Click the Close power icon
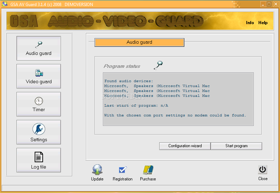This screenshot has height=193, width=280. (262, 170)
